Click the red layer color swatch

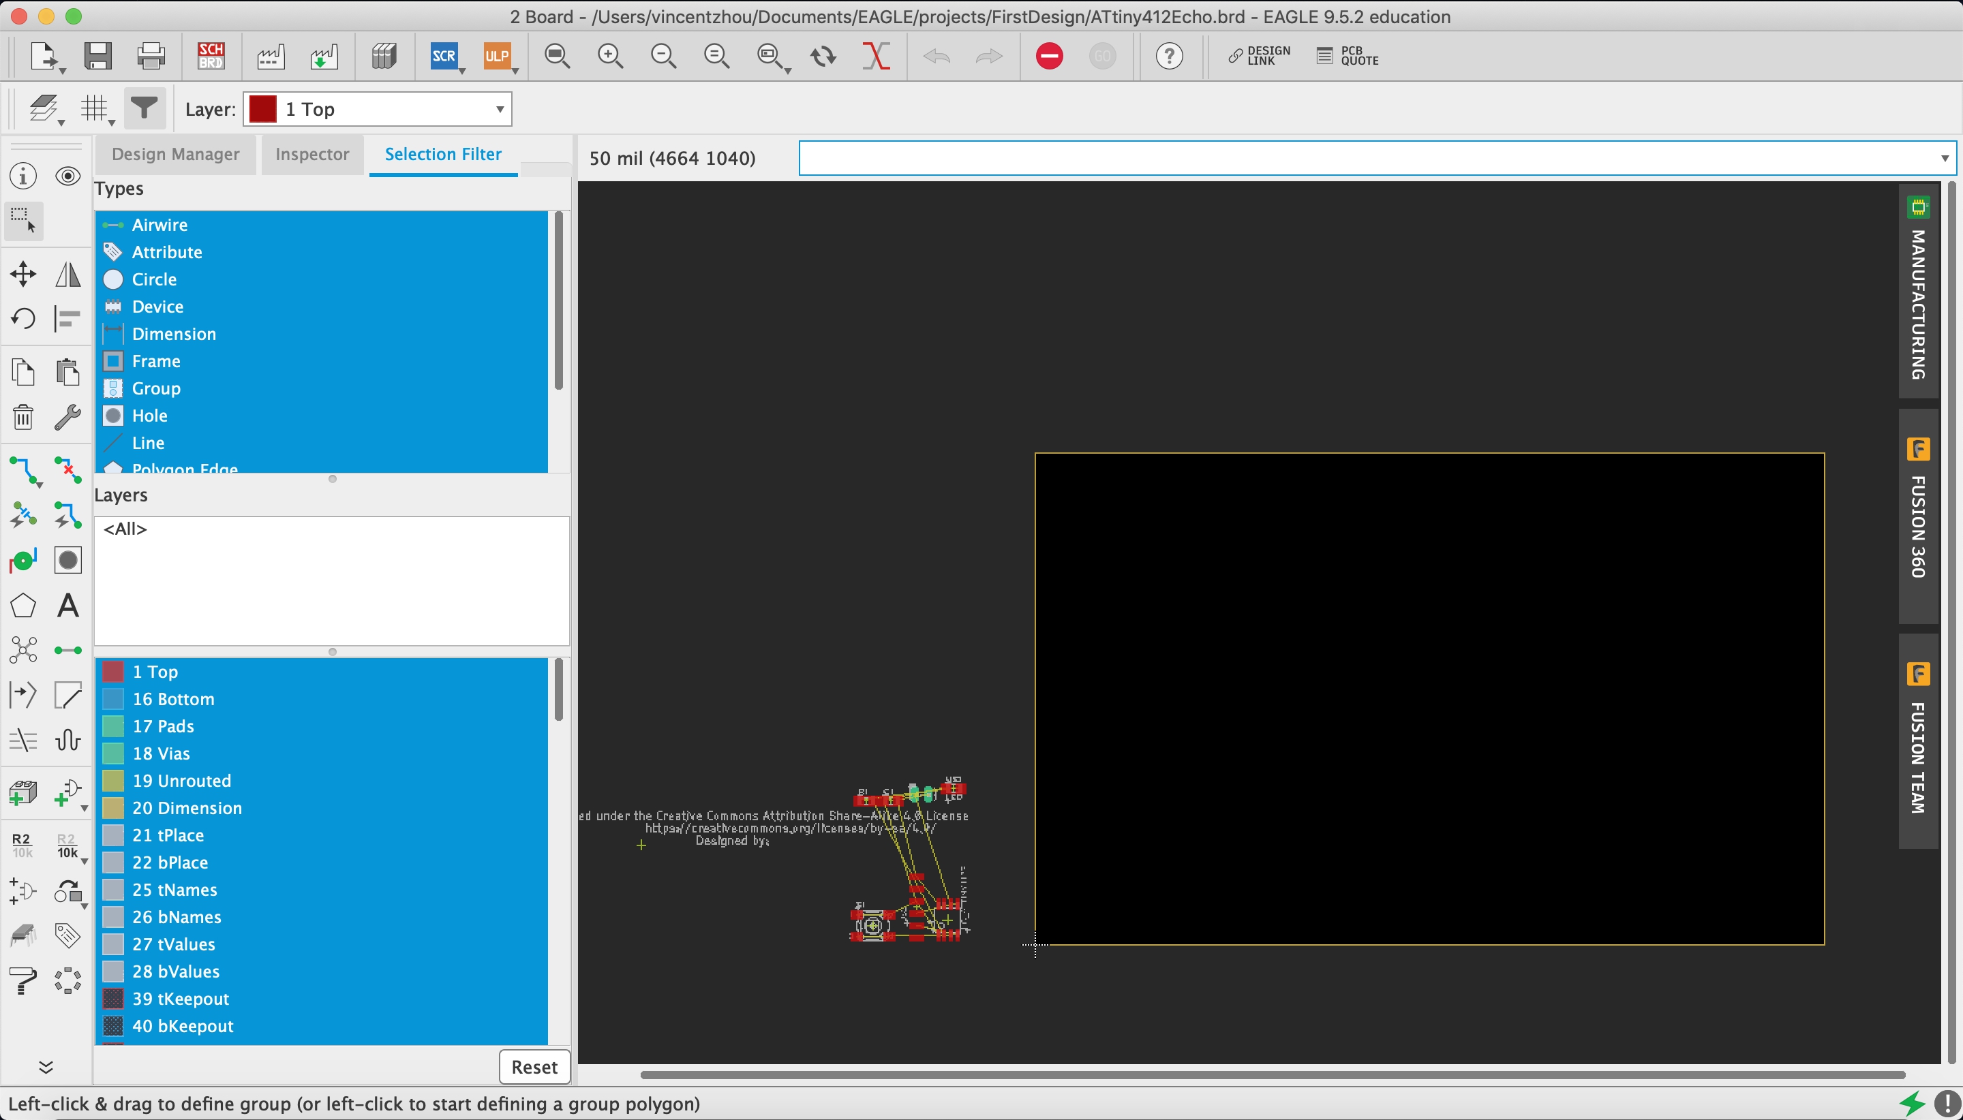(x=262, y=109)
